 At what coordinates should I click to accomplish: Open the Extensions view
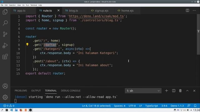point(5,57)
